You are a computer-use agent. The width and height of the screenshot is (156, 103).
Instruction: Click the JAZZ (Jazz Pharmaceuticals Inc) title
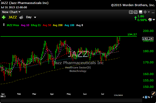pos(24,3)
